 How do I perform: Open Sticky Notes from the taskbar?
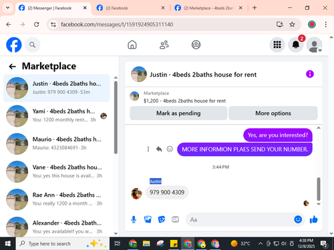(x=174, y=243)
